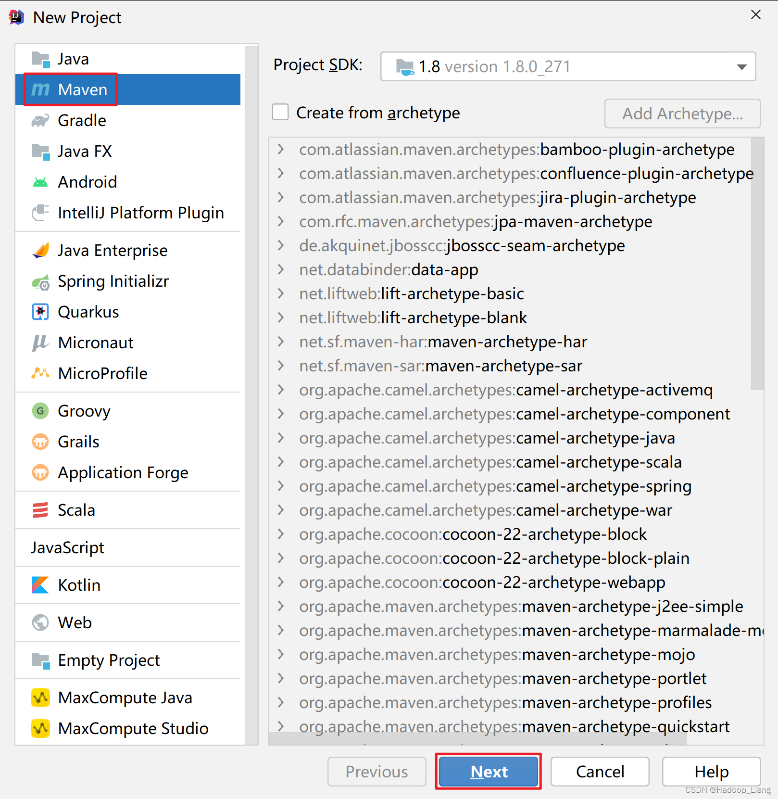Screen dimensions: 778x799
Task: Pick the Scala red bars icon
Action: click(x=40, y=510)
